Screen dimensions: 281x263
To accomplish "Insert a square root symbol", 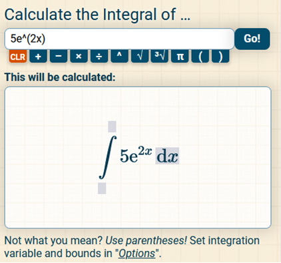I will pos(140,57).
